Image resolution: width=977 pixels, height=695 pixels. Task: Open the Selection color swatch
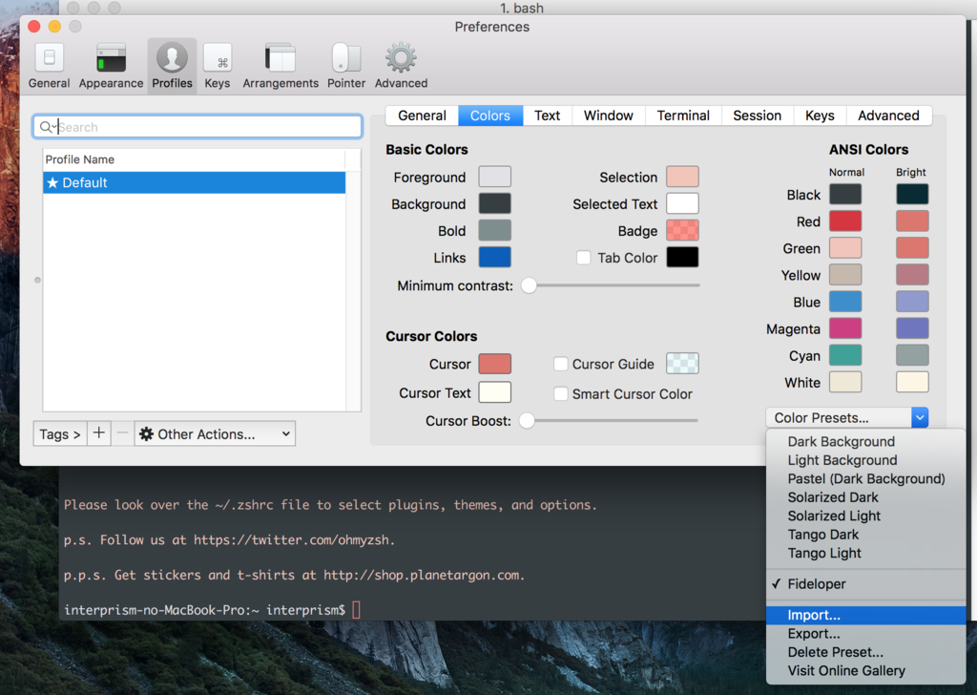[x=682, y=177]
